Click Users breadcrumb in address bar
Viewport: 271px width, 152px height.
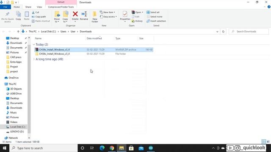(63, 32)
